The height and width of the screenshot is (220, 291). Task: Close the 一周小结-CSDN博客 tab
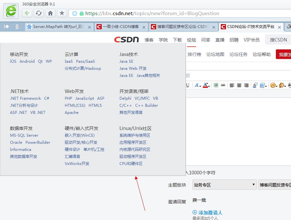[144, 27]
